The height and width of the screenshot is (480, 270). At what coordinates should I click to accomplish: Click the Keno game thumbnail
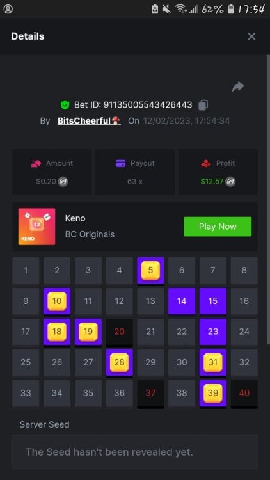(36, 227)
